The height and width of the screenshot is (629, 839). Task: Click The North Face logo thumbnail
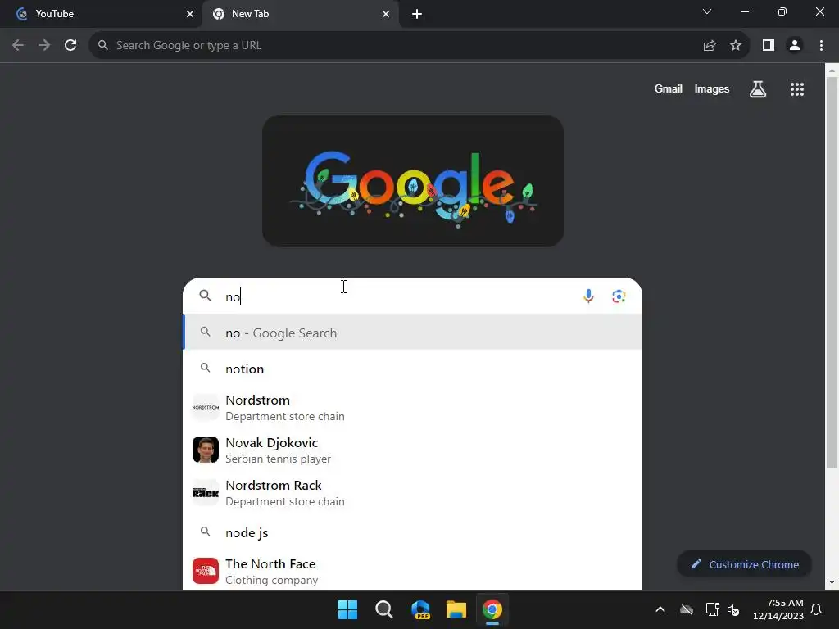click(206, 571)
